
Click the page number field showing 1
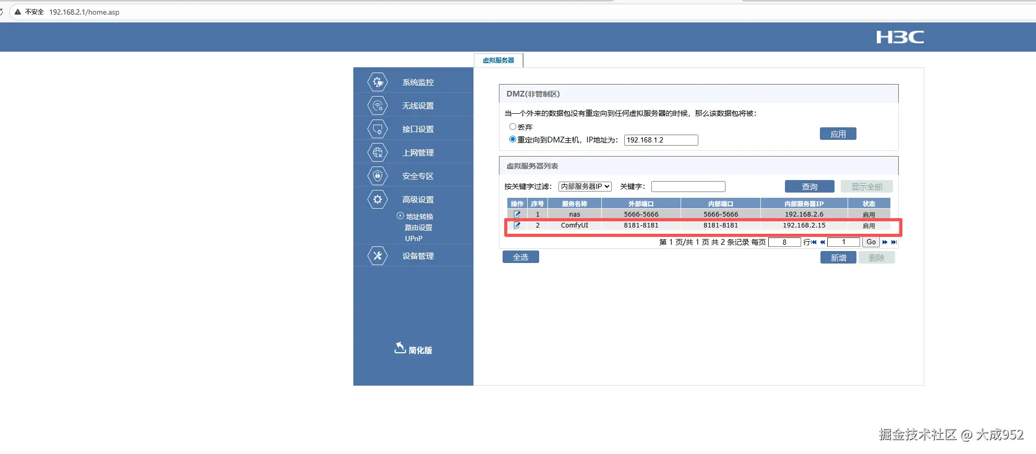click(x=843, y=242)
